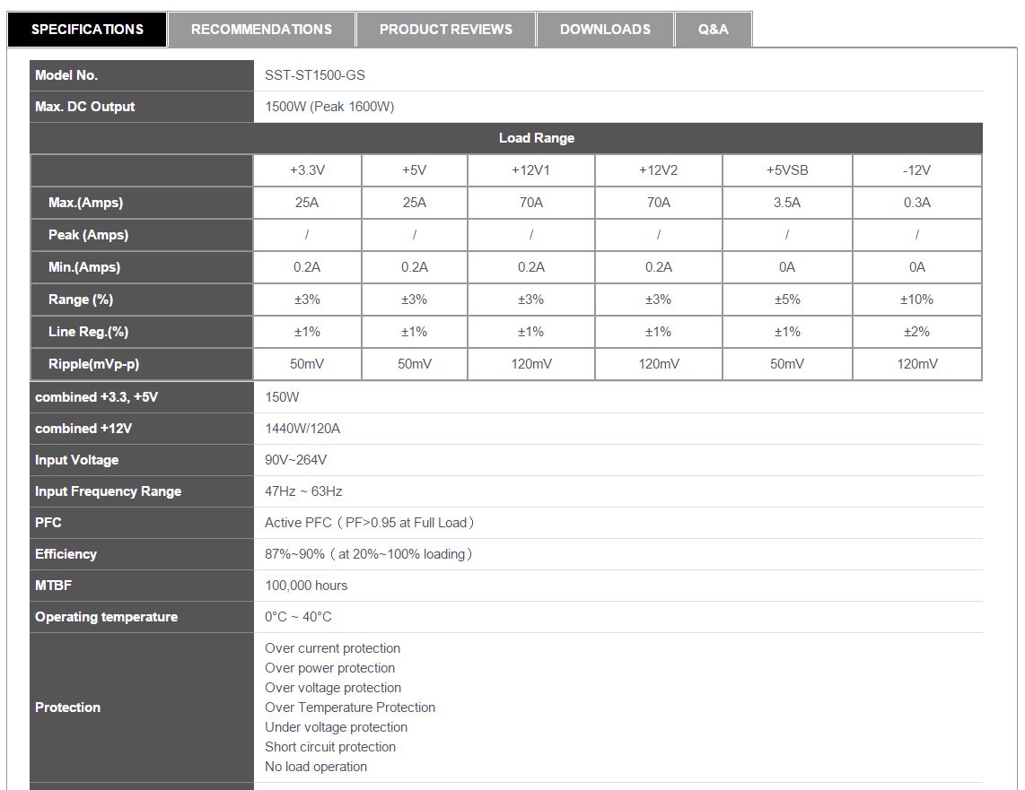
Task: Click the 1500W (Peak 1600W) output value
Action: click(329, 107)
